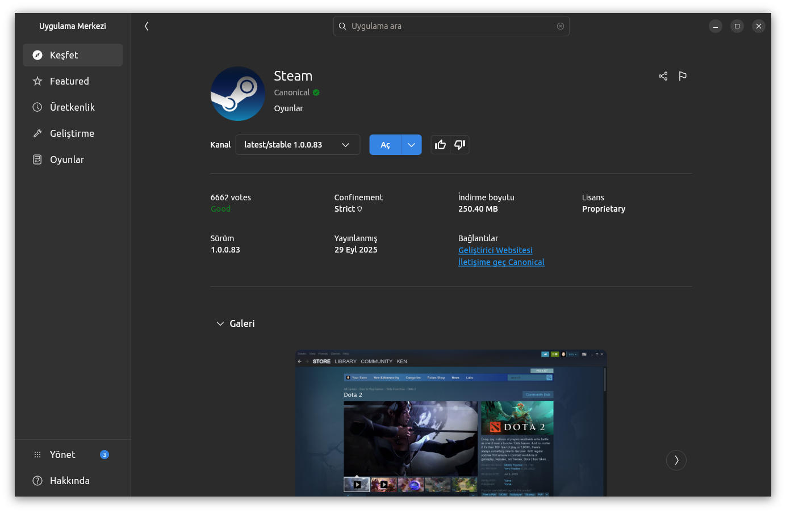Click the 250.40 MB download size
This screenshot has height=513, width=786.
[478, 209]
